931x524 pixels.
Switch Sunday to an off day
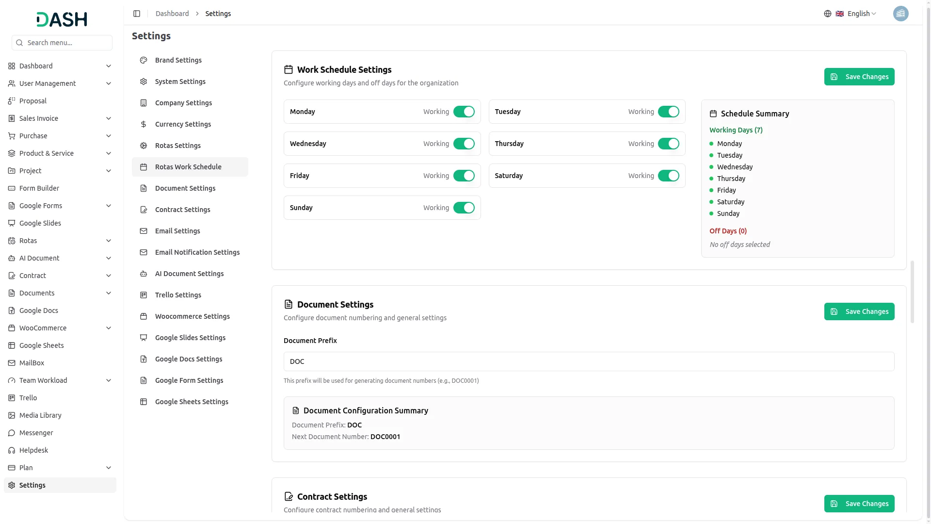(x=464, y=208)
